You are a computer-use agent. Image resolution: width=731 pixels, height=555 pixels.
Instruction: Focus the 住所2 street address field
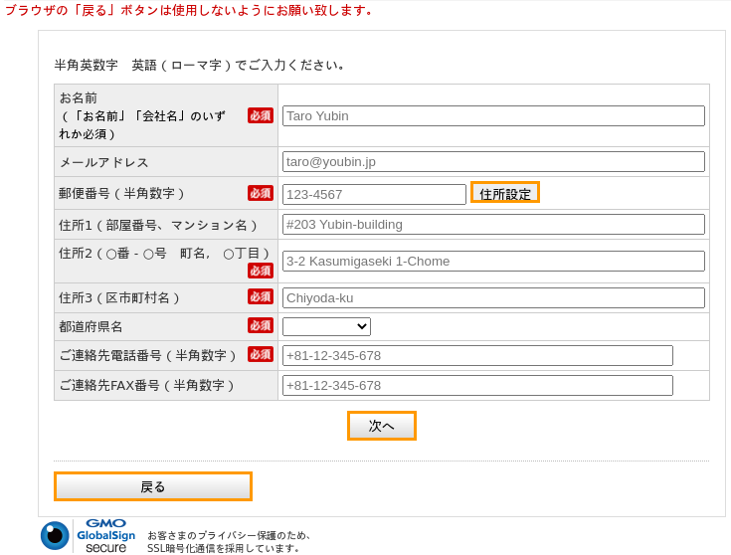tap(493, 261)
